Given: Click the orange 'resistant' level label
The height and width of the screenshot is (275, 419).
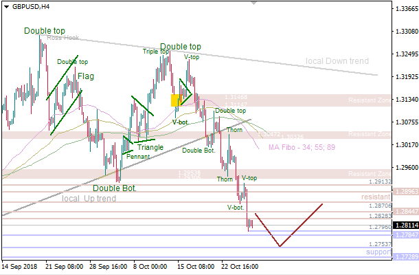Looking at the screenshot, I should point(376,197).
